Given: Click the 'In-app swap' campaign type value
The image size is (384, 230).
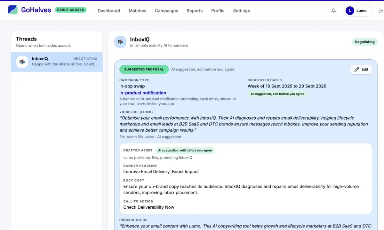Looking at the screenshot, I should 132,86.
